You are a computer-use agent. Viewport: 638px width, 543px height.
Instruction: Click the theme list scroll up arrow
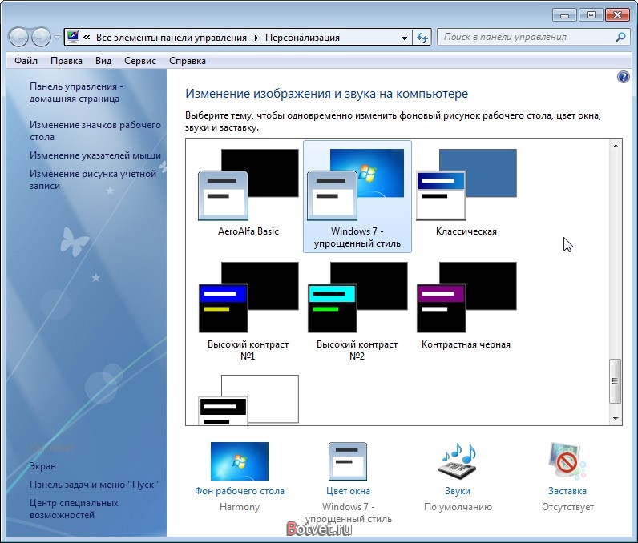[616, 146]
